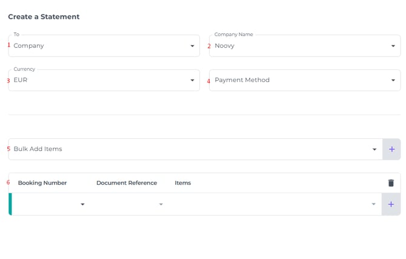The image size is (406, 259).
Task: Expand the row's Document Reference arrow
Action: pyautogui.click(x=161, y=205)
